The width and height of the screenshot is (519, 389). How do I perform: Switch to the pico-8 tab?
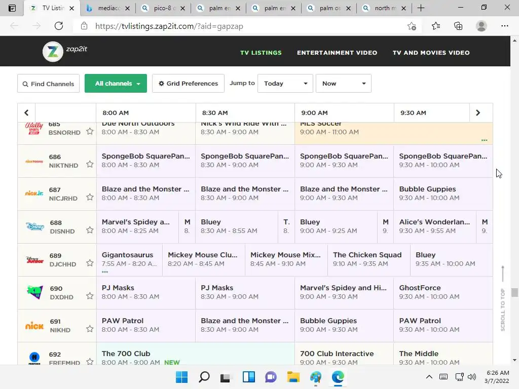pos(163,8)
